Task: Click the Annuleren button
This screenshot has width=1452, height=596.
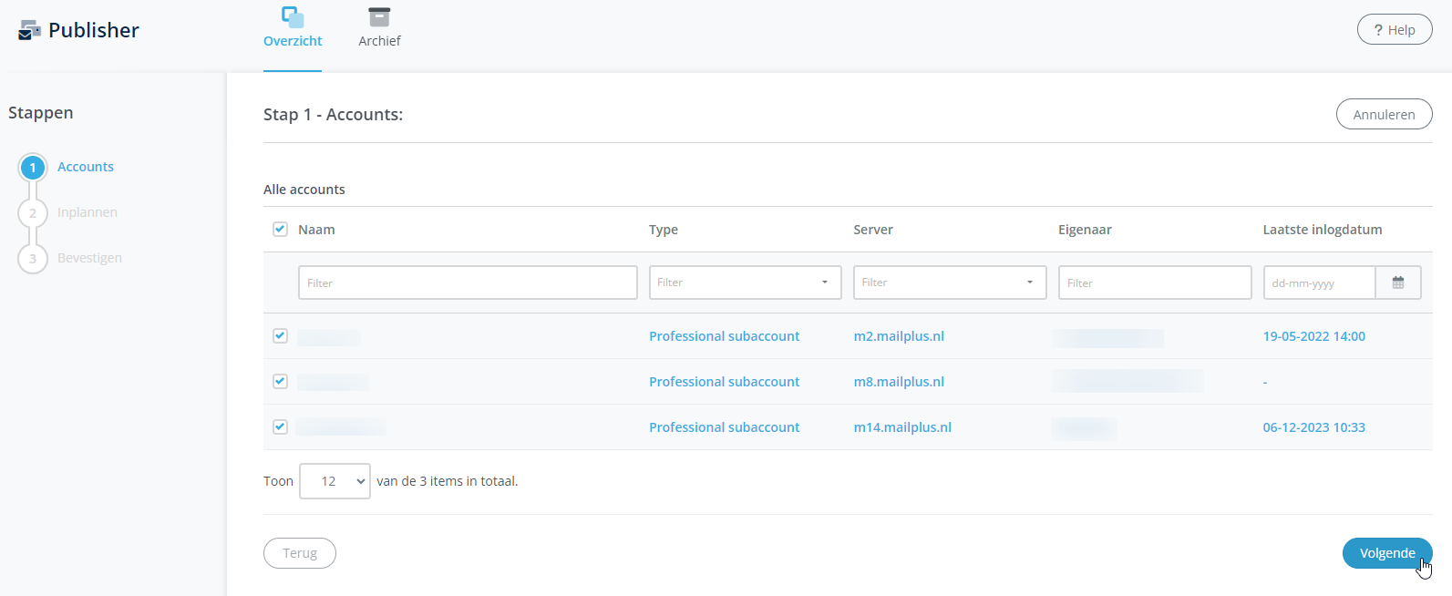Action: point(1384,115)
